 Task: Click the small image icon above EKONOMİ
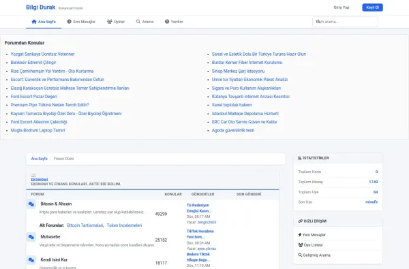point(33,176)
